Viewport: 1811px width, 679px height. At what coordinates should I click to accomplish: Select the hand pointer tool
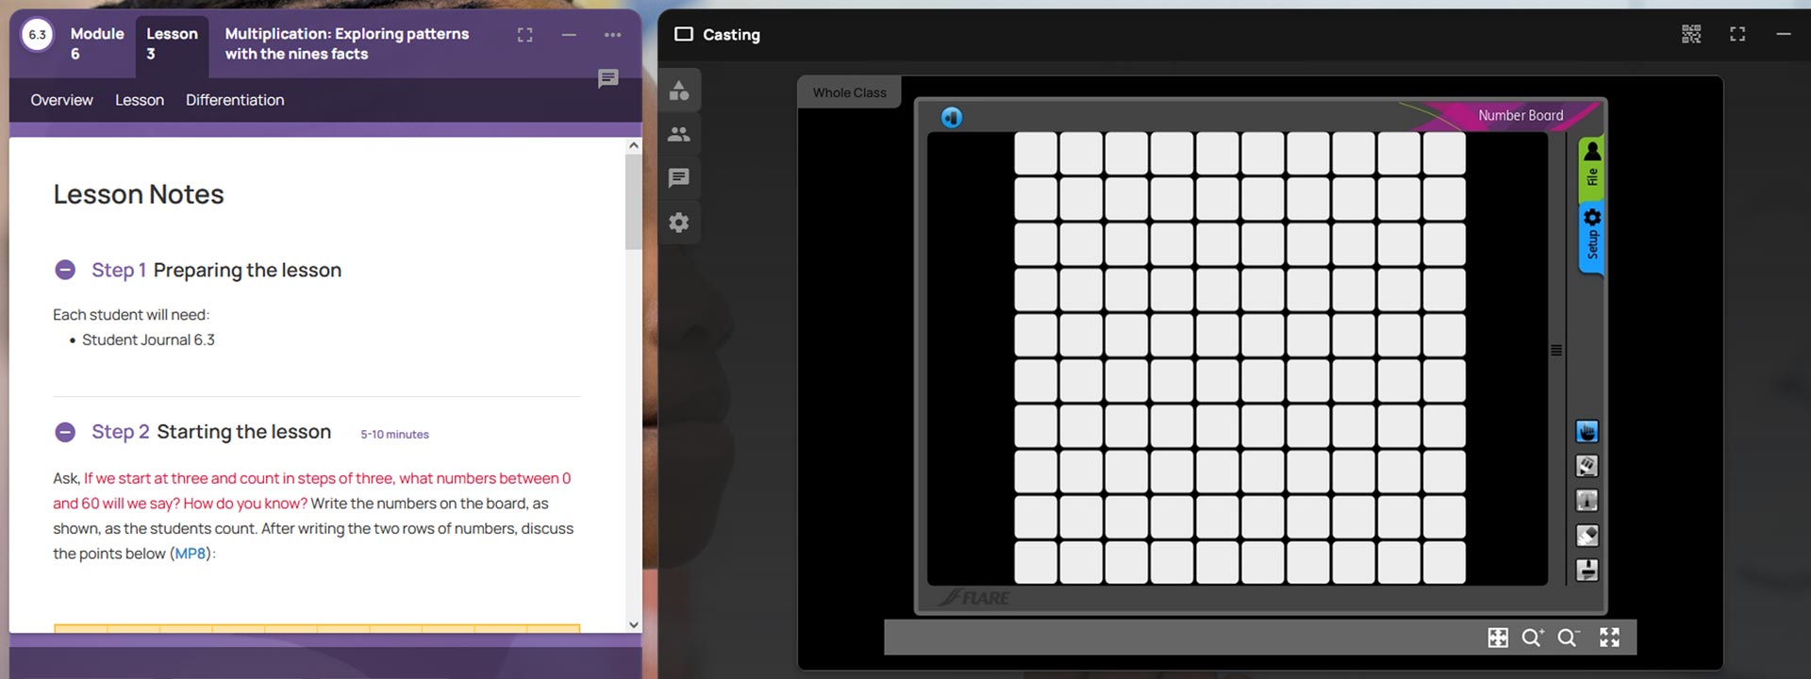point(1587,432)
